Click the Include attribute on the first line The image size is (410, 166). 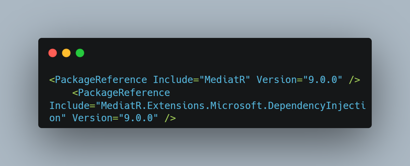point(173,80)
